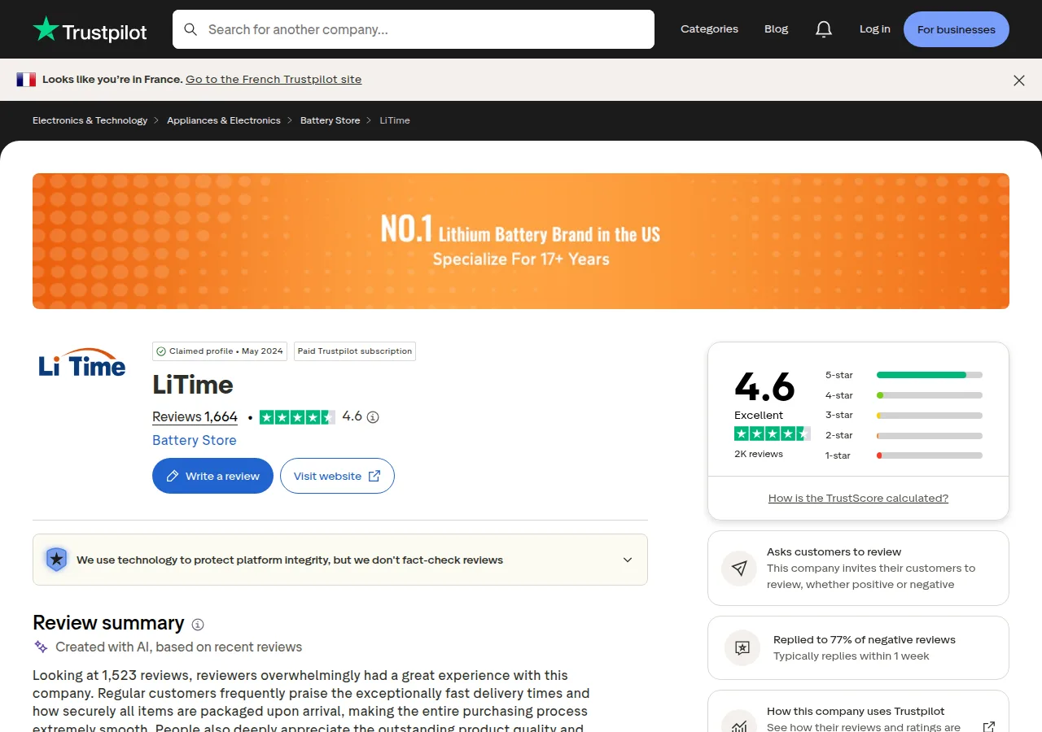The image size is (1042, 732).
Task: Go to the French Trustpilot site
Action: [274, 80]
